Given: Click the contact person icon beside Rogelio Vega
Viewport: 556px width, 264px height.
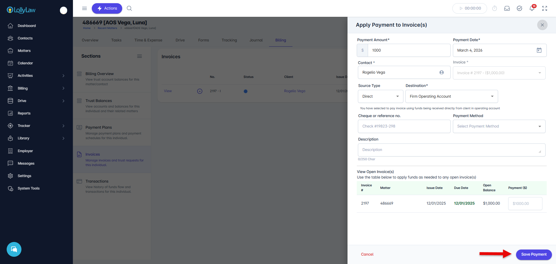Looking at the screenshot, I should point(442,72).
